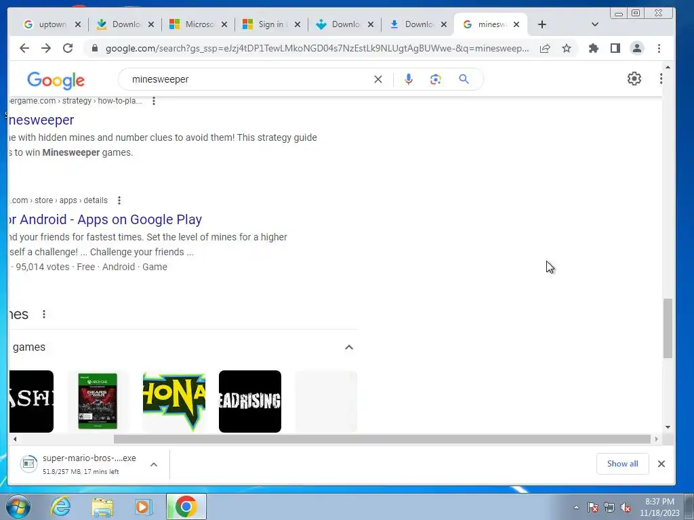Open the Chrome three-dot menu

(659, 48)
